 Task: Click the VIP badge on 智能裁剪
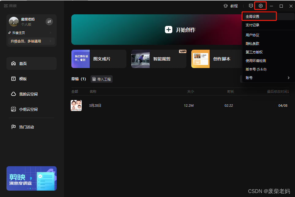182,51
